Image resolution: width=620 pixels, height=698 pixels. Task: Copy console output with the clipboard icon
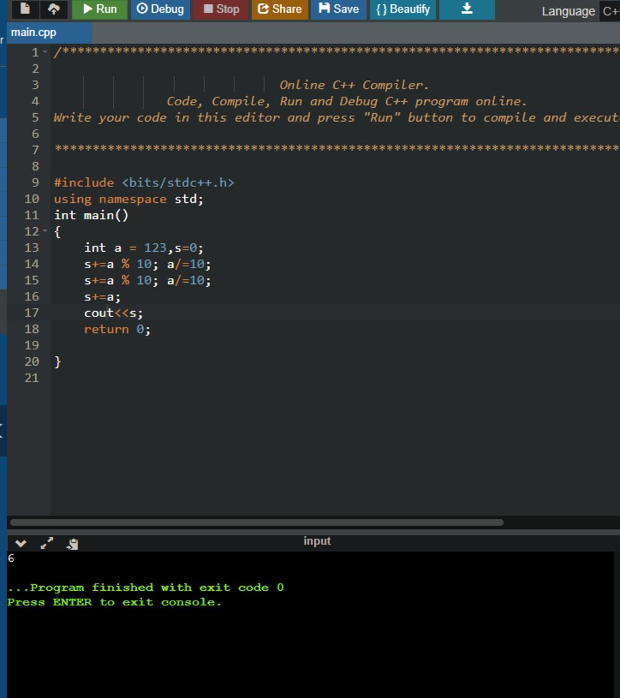pos(73,544)
